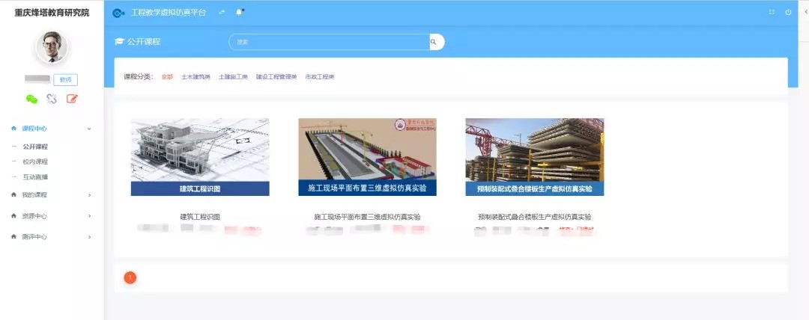Expand the 我的课程 chevron
This screenshot has width=809, height=320.
[x=89, y=195]
